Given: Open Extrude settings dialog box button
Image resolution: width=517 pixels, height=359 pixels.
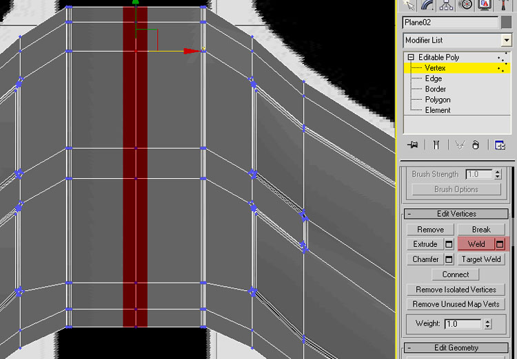Looking at the screenshot, I should pos(449,244).
